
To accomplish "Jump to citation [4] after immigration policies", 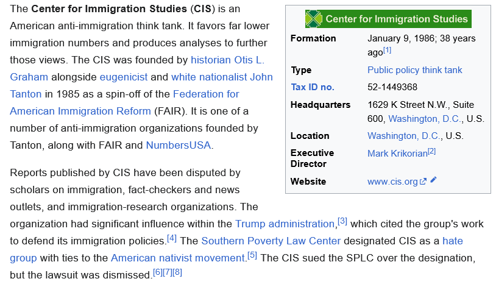I will click(x=171, y=238).
